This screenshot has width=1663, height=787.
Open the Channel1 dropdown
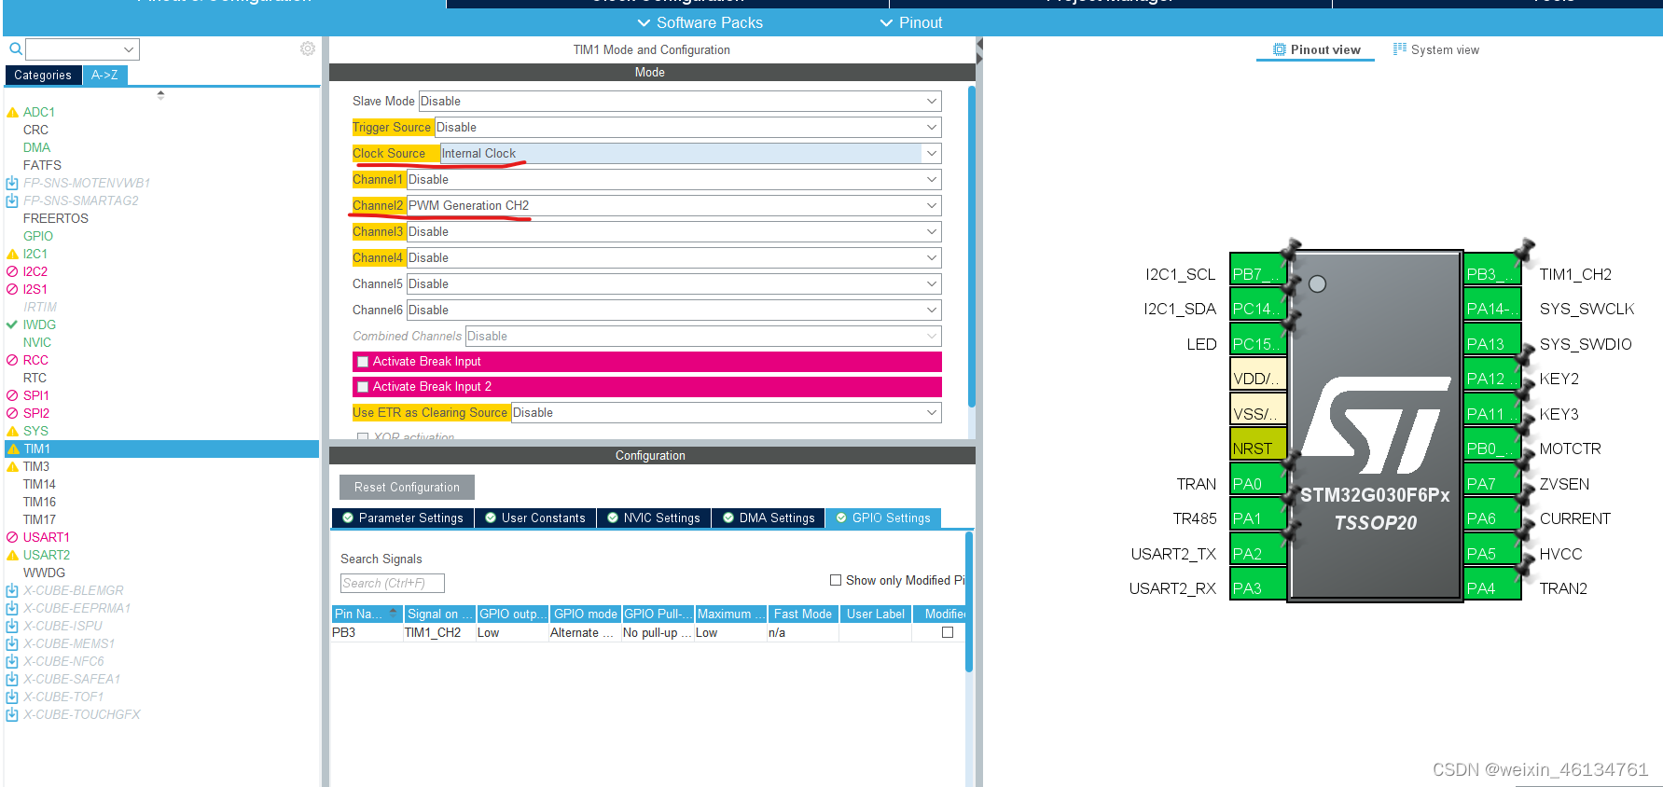(x=673, y=179)
